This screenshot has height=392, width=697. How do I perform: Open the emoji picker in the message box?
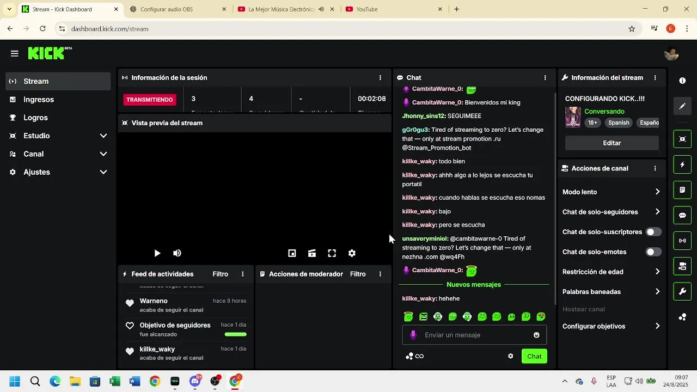point(536,335)
